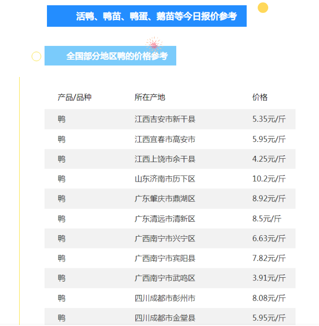
Task: Select the 山东济南市历下区 origin cell
Action: click(165, 179)
